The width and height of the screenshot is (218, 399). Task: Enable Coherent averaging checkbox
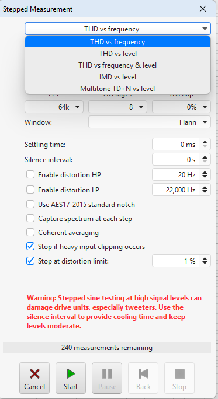(x=30, y=233)
